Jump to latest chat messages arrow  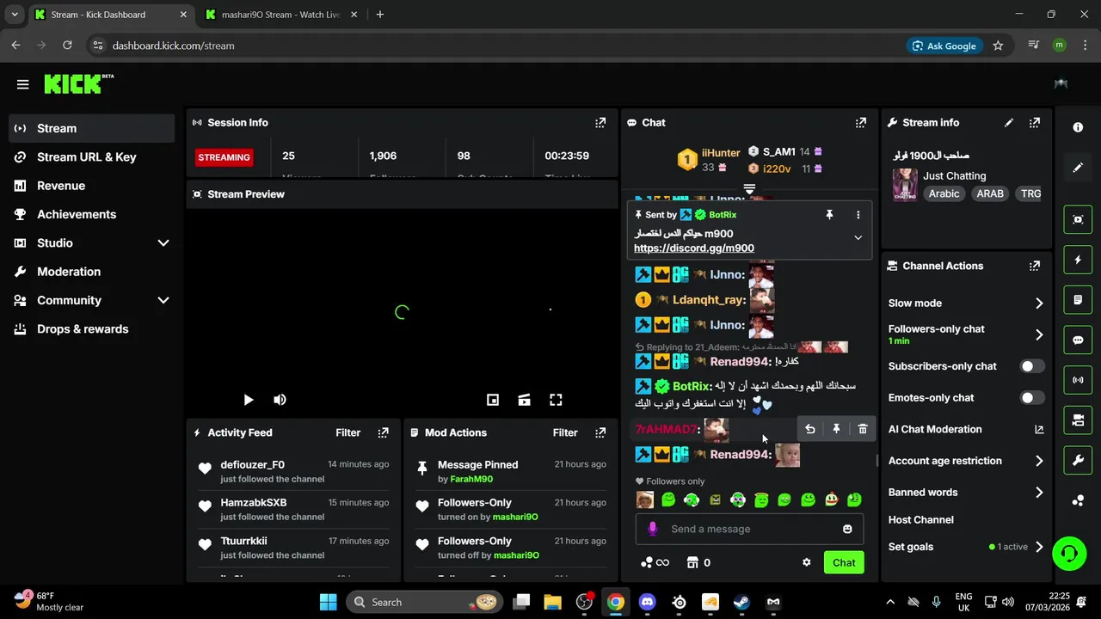click(x=749, y=189)
